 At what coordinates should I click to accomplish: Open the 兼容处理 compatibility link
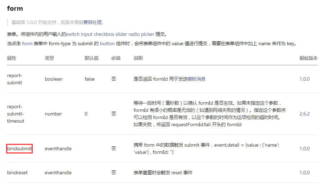pos(92,22)
